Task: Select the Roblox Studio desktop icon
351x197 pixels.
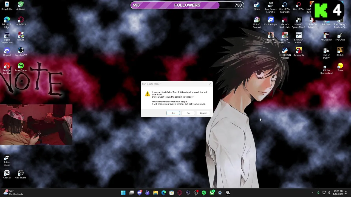Action: tap(7, 161)
